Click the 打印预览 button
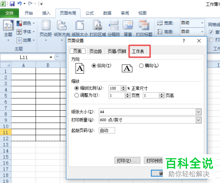Screen dimensions: 220x183 [154, 161]
